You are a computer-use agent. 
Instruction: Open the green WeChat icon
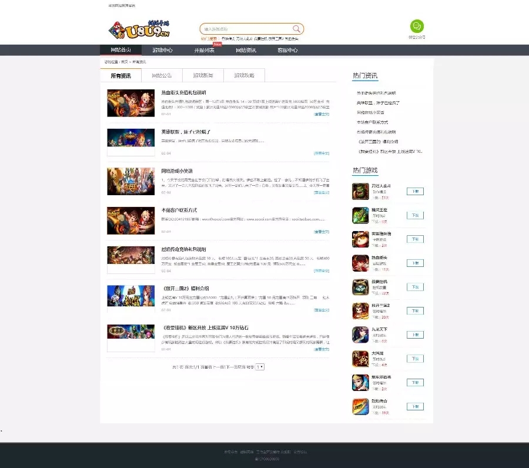417,26
